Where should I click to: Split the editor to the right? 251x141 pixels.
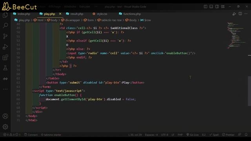(240, 14)
